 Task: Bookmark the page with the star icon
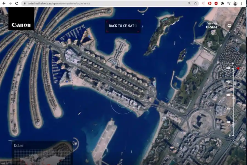(x=195, y=3)
